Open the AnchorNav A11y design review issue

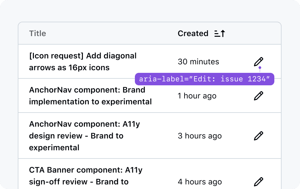[x=85, y=136]
